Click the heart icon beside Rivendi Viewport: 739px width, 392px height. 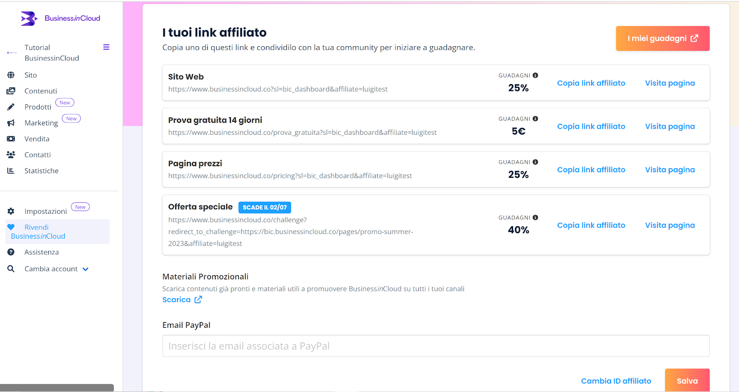point(11,227)
